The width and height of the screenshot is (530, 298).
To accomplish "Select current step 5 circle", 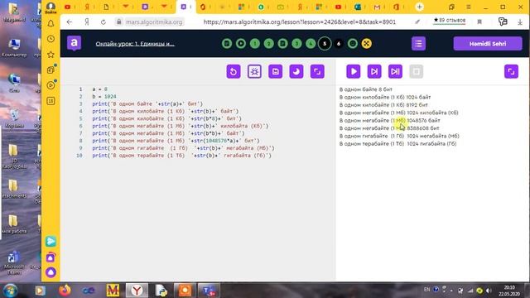I will (x=325, y=44).
